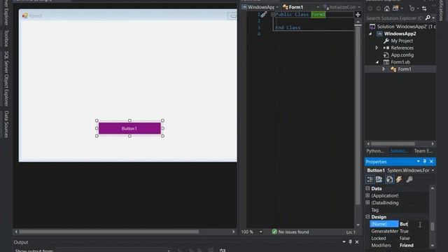Expand the Form1 class node

[384, 69]
